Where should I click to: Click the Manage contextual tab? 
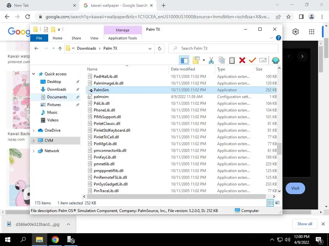pos(123,30)
